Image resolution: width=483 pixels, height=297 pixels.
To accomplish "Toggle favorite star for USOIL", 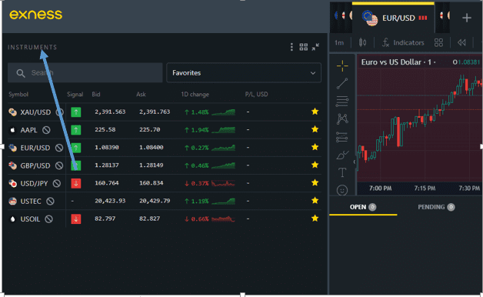I will pos(315,219).
